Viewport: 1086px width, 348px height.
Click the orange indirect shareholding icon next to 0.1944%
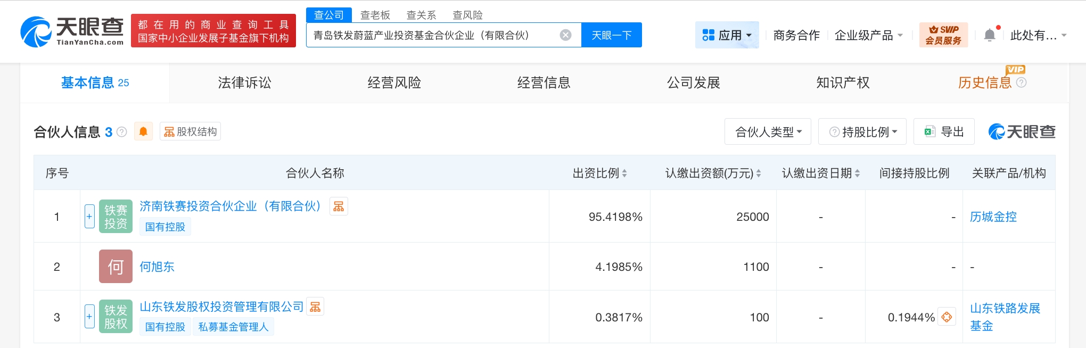tap(947, 317)
